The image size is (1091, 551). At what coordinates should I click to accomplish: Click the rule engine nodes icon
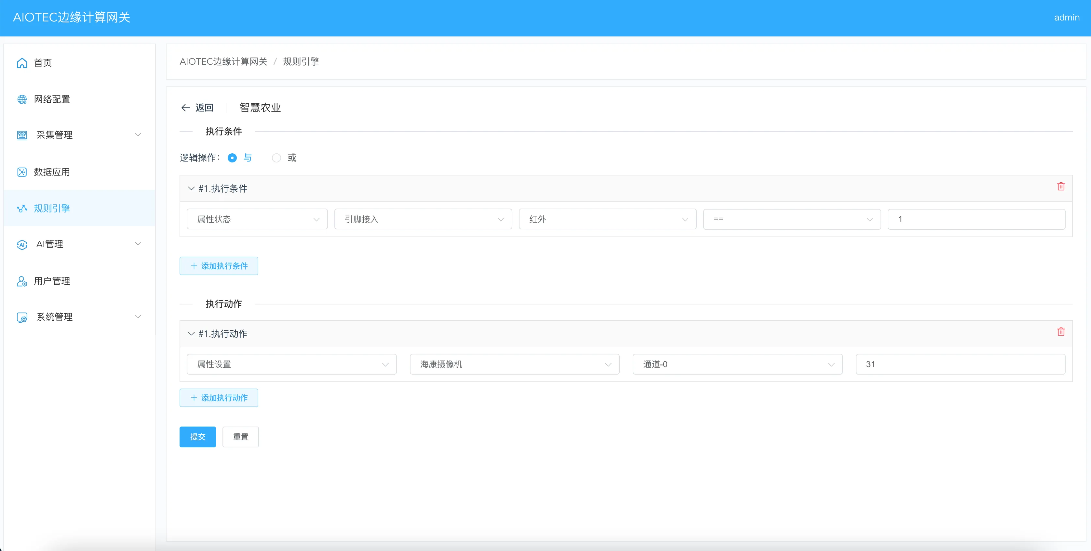(x=22, y=209)
